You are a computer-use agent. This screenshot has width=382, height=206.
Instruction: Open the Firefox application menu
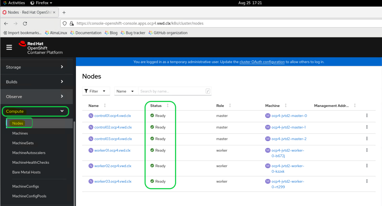point(41,3)
